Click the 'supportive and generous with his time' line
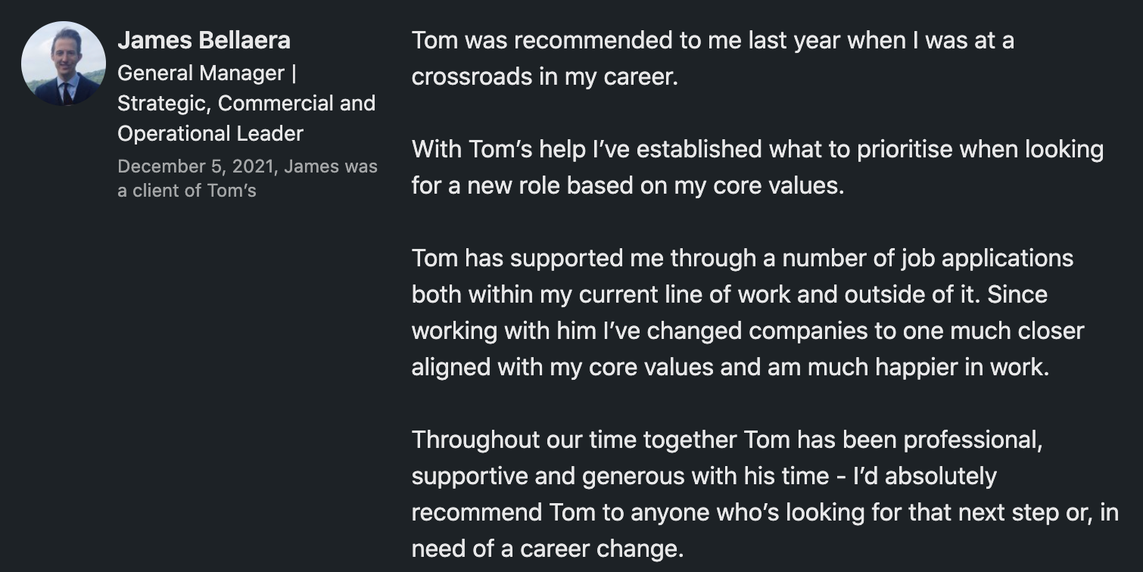Image resolution: width=1143 pixels, height=572 pixels. [x=704, y=476]
